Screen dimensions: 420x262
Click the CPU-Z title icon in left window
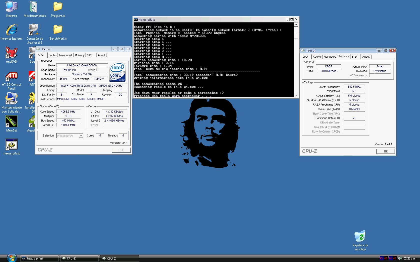click(38, 49)
